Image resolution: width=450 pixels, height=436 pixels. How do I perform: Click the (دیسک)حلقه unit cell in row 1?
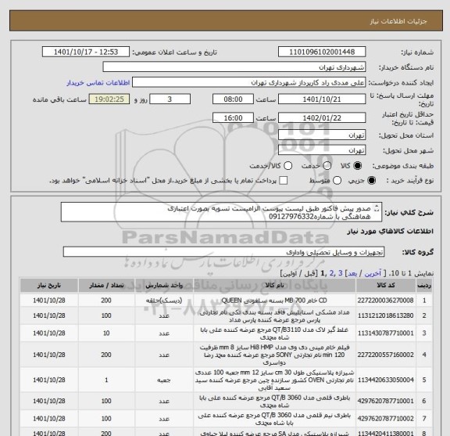[x=164, y=301]
